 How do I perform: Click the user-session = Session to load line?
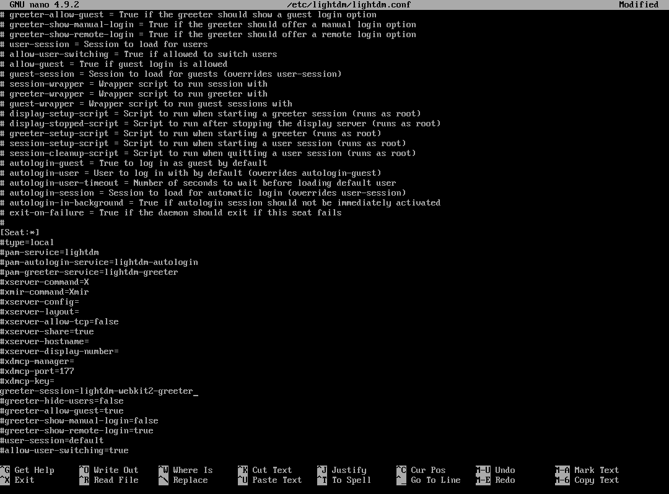103,45
